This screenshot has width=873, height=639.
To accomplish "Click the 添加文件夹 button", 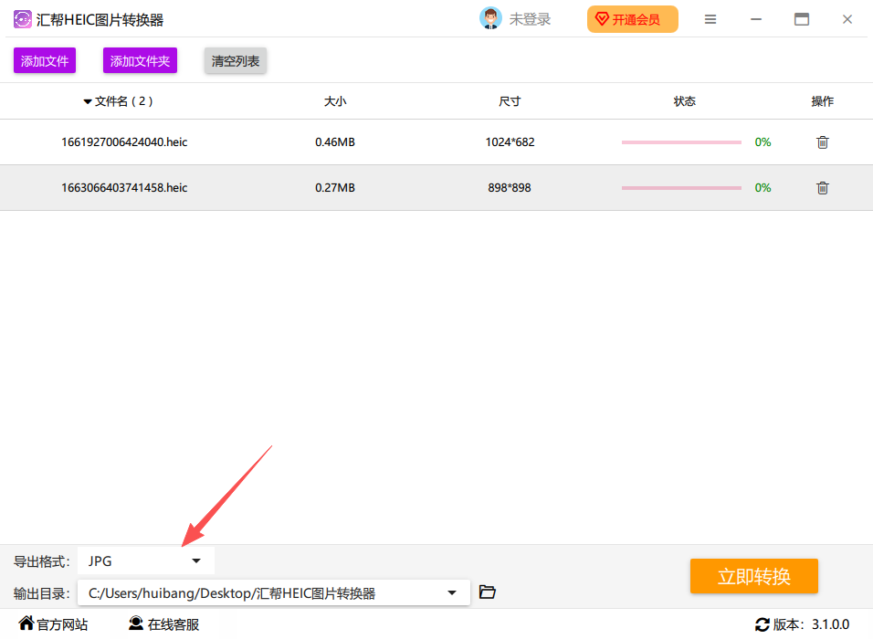I will pyautogui.click(x=140, y=60).
